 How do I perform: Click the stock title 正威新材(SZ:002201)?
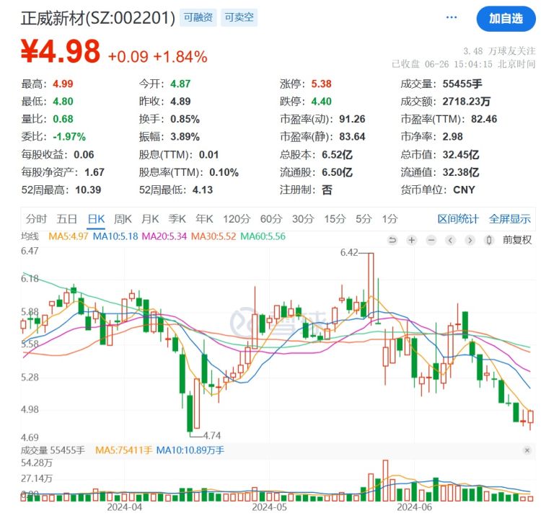point(98,18)
